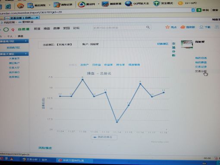The width and height of the screenshot is (220, 165).
Task: Click the user avatar thumbnail
Action: (187, 44)
